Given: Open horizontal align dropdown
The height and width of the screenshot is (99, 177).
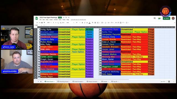Looking at the screenshot, I should (x=103, y=23).
